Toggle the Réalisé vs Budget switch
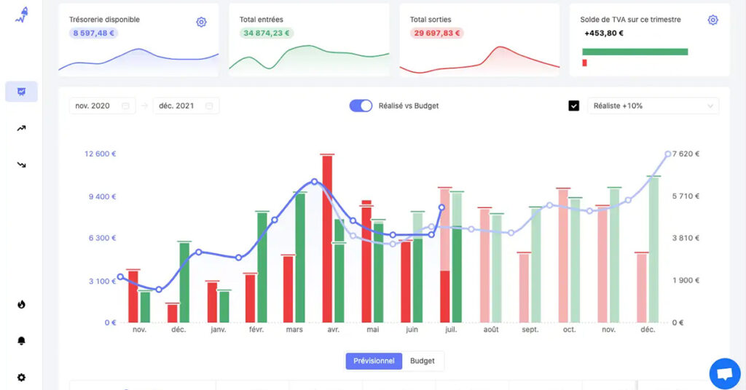This screenshot has width=746, height=390. (361, 106)
